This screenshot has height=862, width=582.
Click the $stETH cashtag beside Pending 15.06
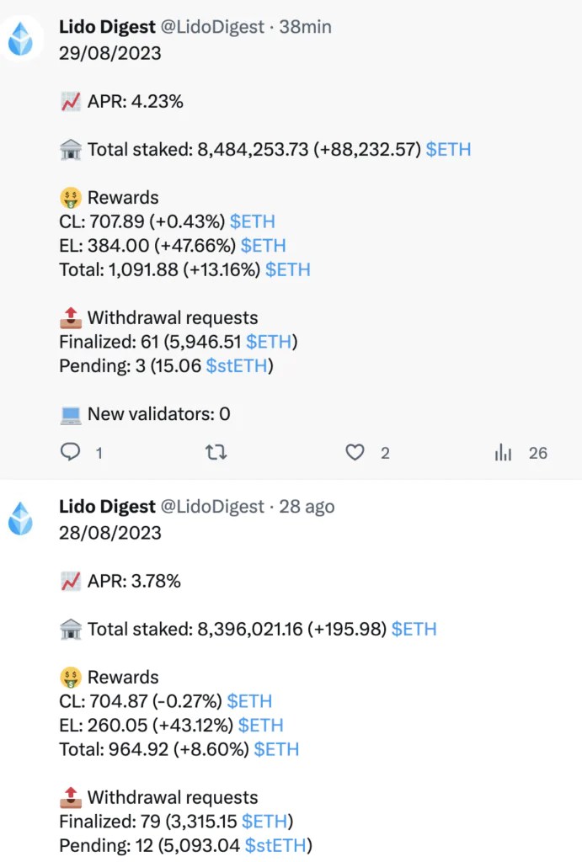click(237, 365)
